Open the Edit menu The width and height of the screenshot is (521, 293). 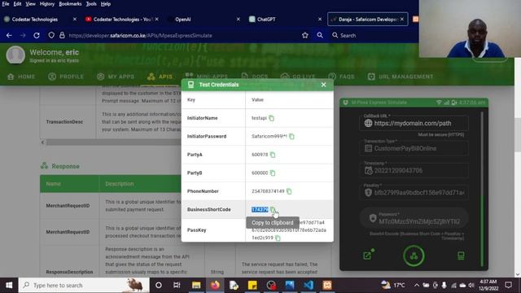pyautogui.click(x=17, y=4)
